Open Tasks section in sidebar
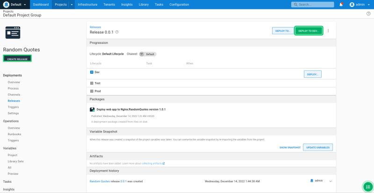Image resolution: width=374 pixels, height=193 pixels. click(x=7, y=181)
